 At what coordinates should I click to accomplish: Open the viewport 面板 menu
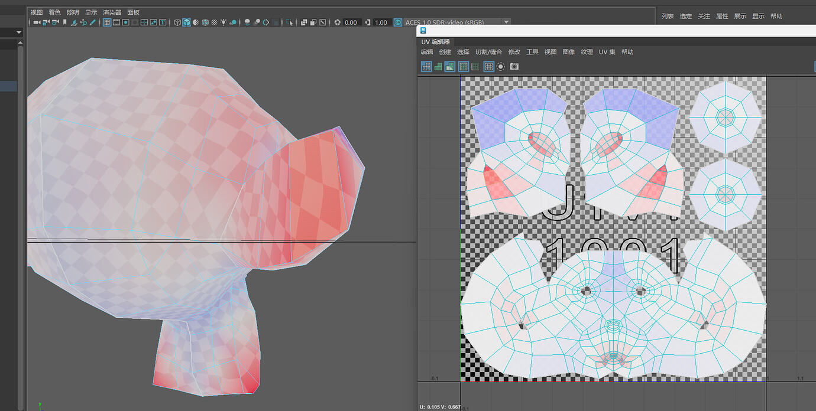point(134,12)
